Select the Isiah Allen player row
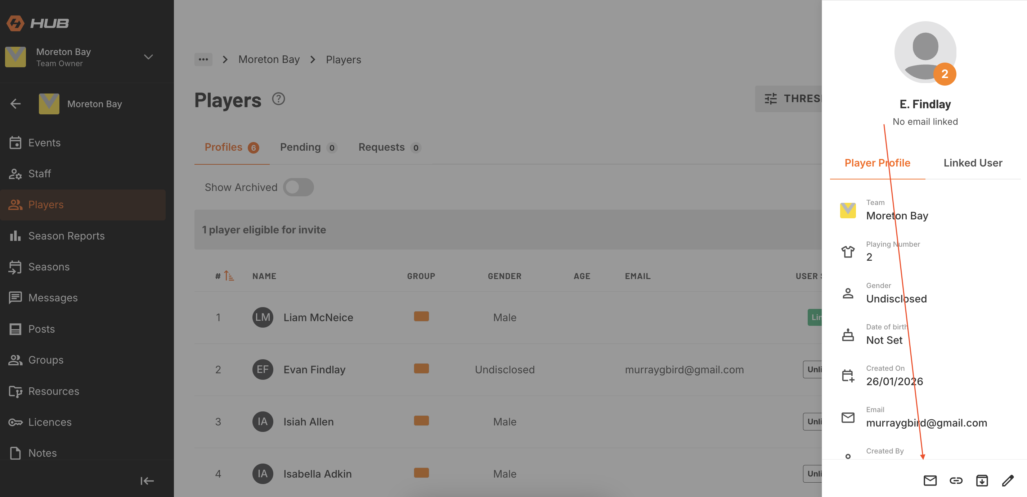The width and height of the screenshot is (1027, 497). point(308,421)
